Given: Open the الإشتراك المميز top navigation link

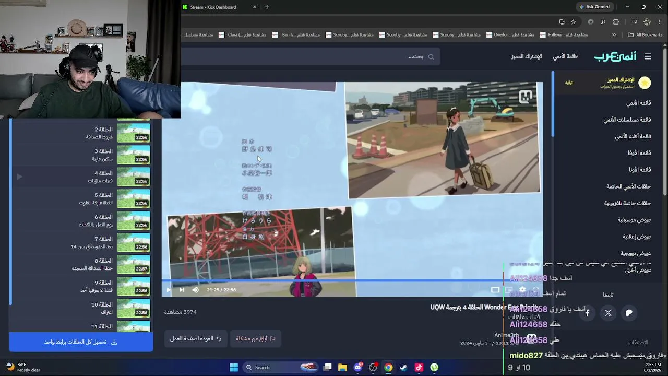Looking at the screenshot, I should coord(527,56).
